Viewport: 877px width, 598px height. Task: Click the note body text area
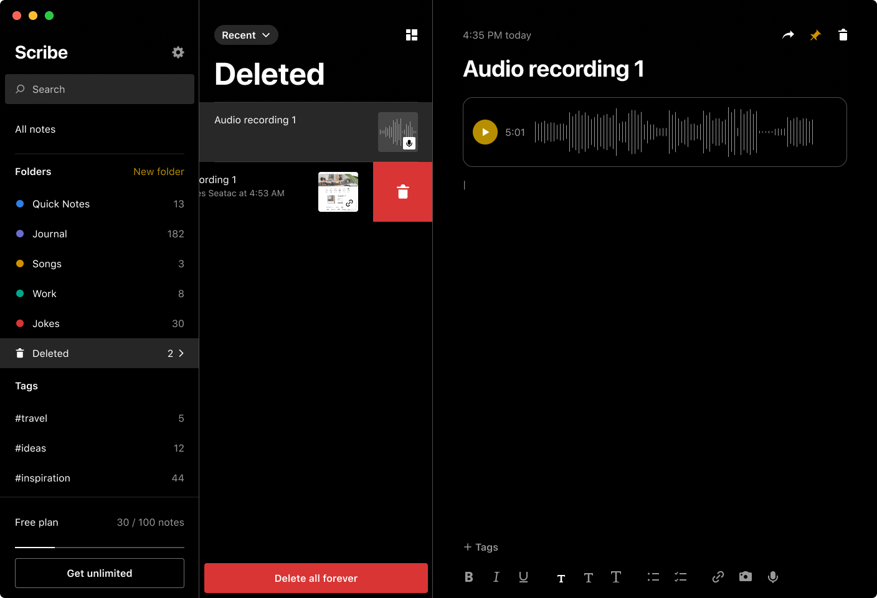(655, 355)
